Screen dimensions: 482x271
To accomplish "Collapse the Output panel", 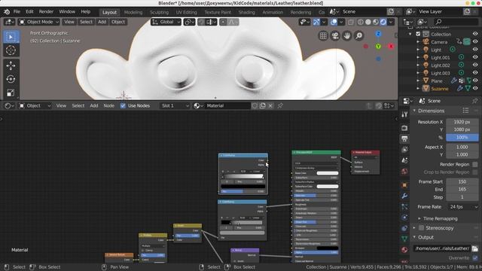I will tap(414, 237).
